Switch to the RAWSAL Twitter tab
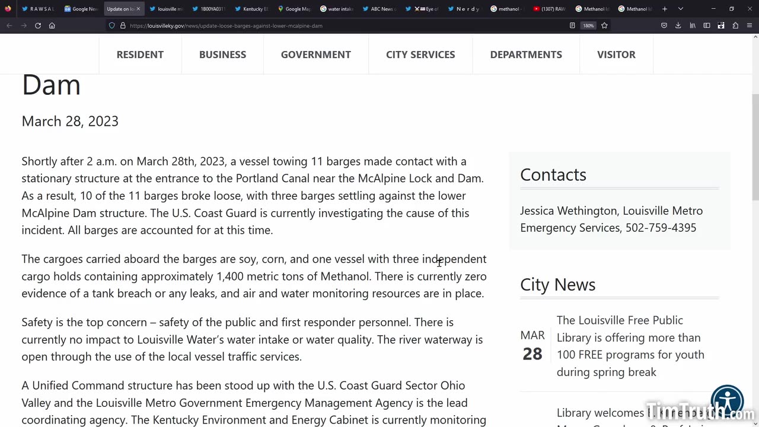This screenshot has width=759, height=427. click(38, 9)
